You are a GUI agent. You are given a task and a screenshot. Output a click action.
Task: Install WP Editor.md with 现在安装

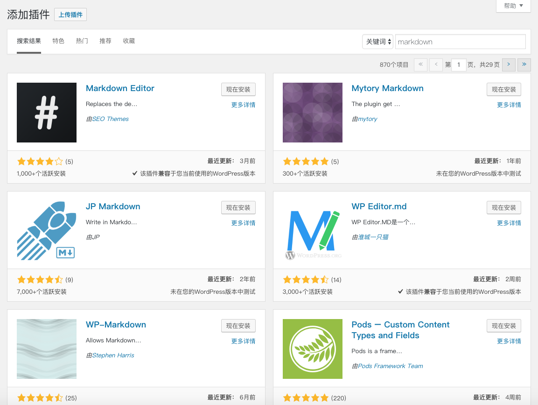(503, 207)
